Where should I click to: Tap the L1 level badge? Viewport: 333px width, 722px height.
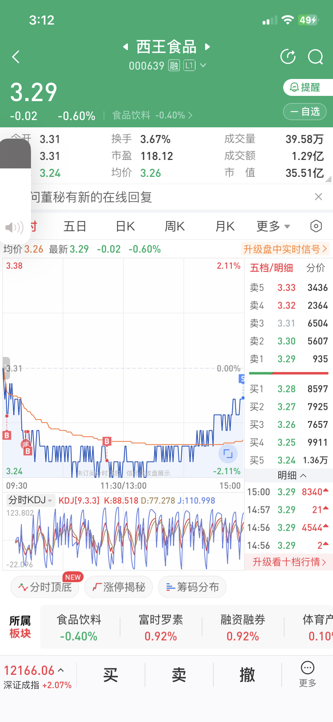(x=189, y=65)
